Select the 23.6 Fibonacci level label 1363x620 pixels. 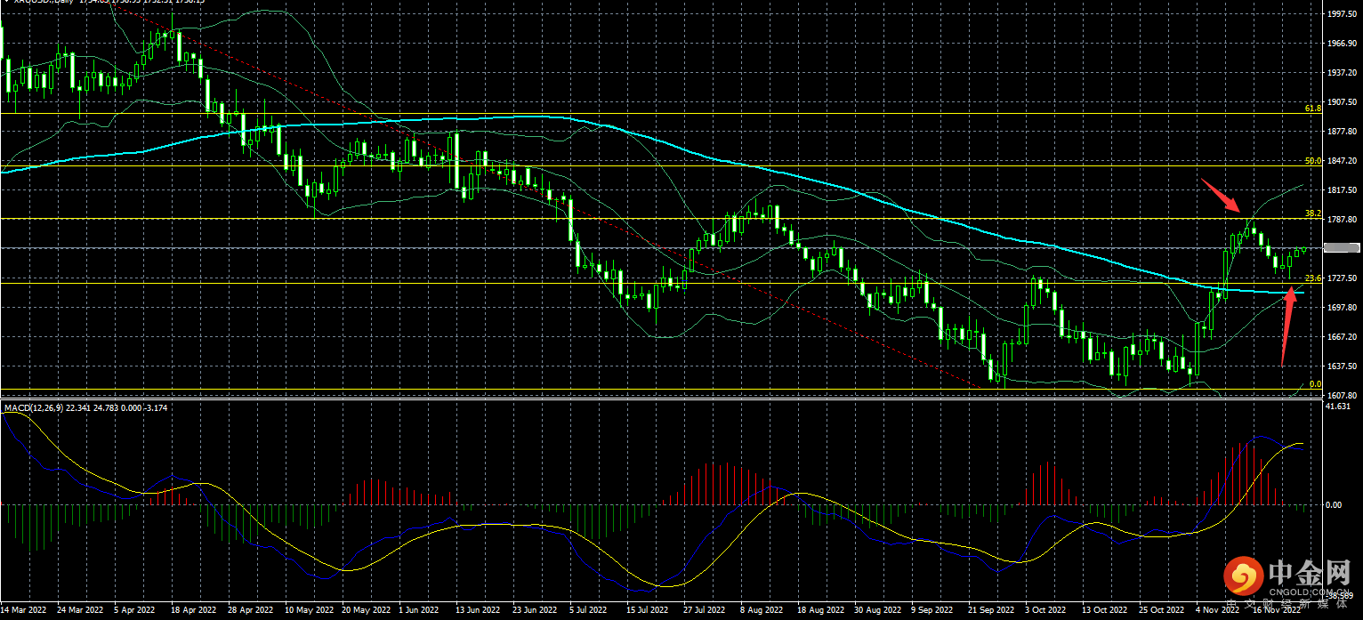click(x=1312, y=278)
